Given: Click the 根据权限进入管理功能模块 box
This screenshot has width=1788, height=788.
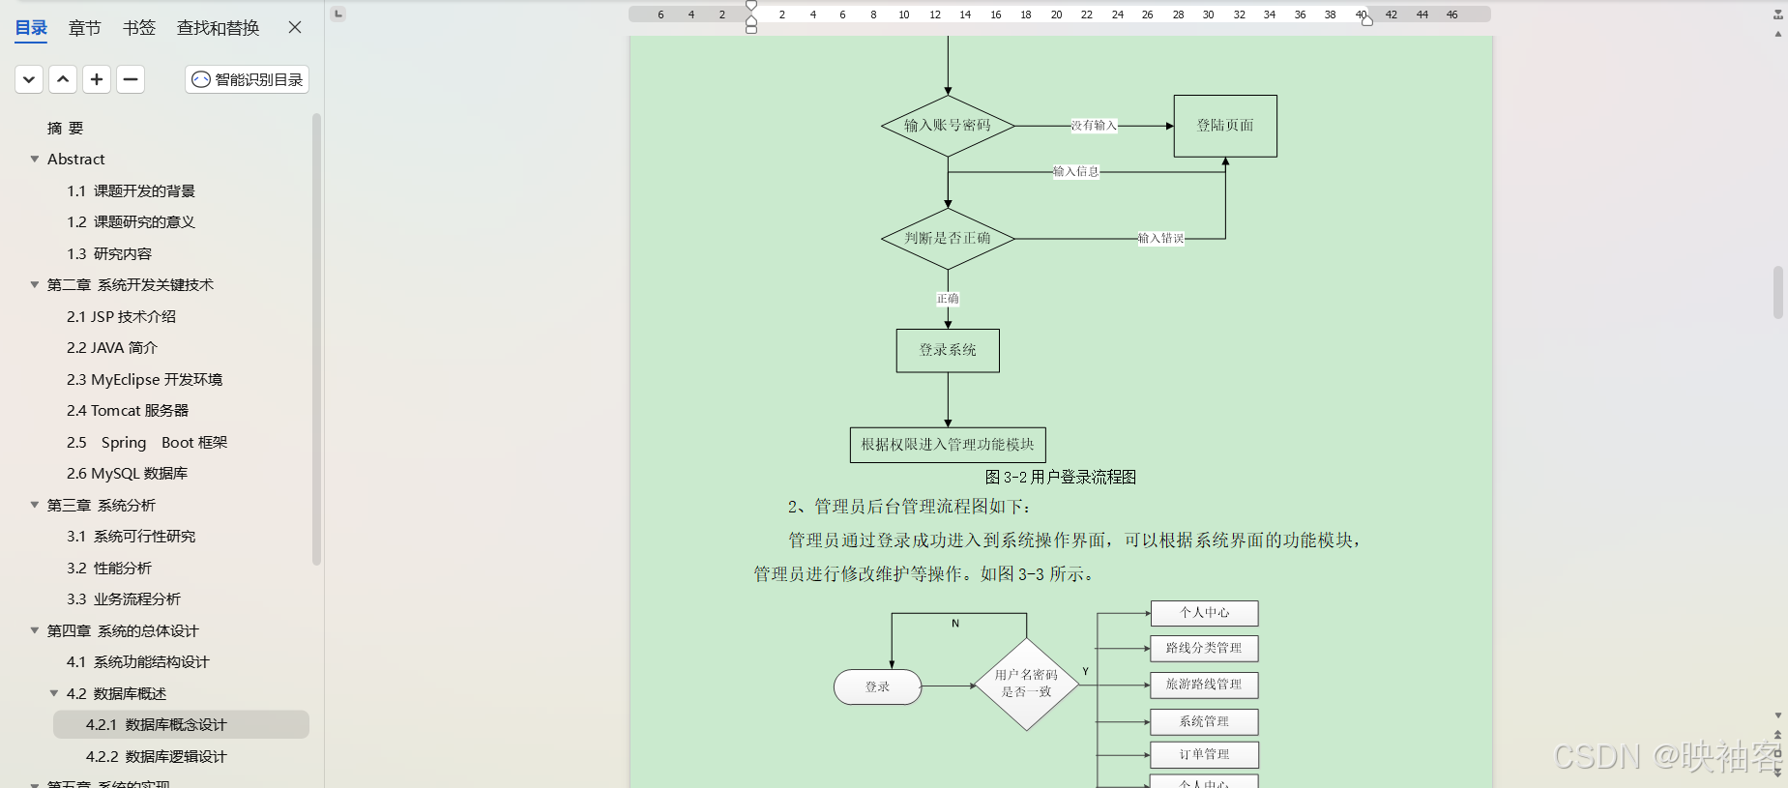Looking at the screenshot, I should pyautogui.click(x=948, y=445).
